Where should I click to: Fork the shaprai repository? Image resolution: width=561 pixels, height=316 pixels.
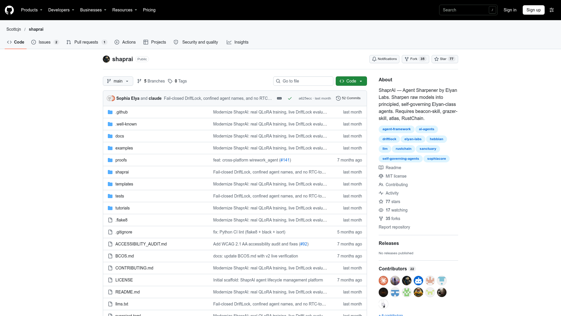(x=415, y=59)
